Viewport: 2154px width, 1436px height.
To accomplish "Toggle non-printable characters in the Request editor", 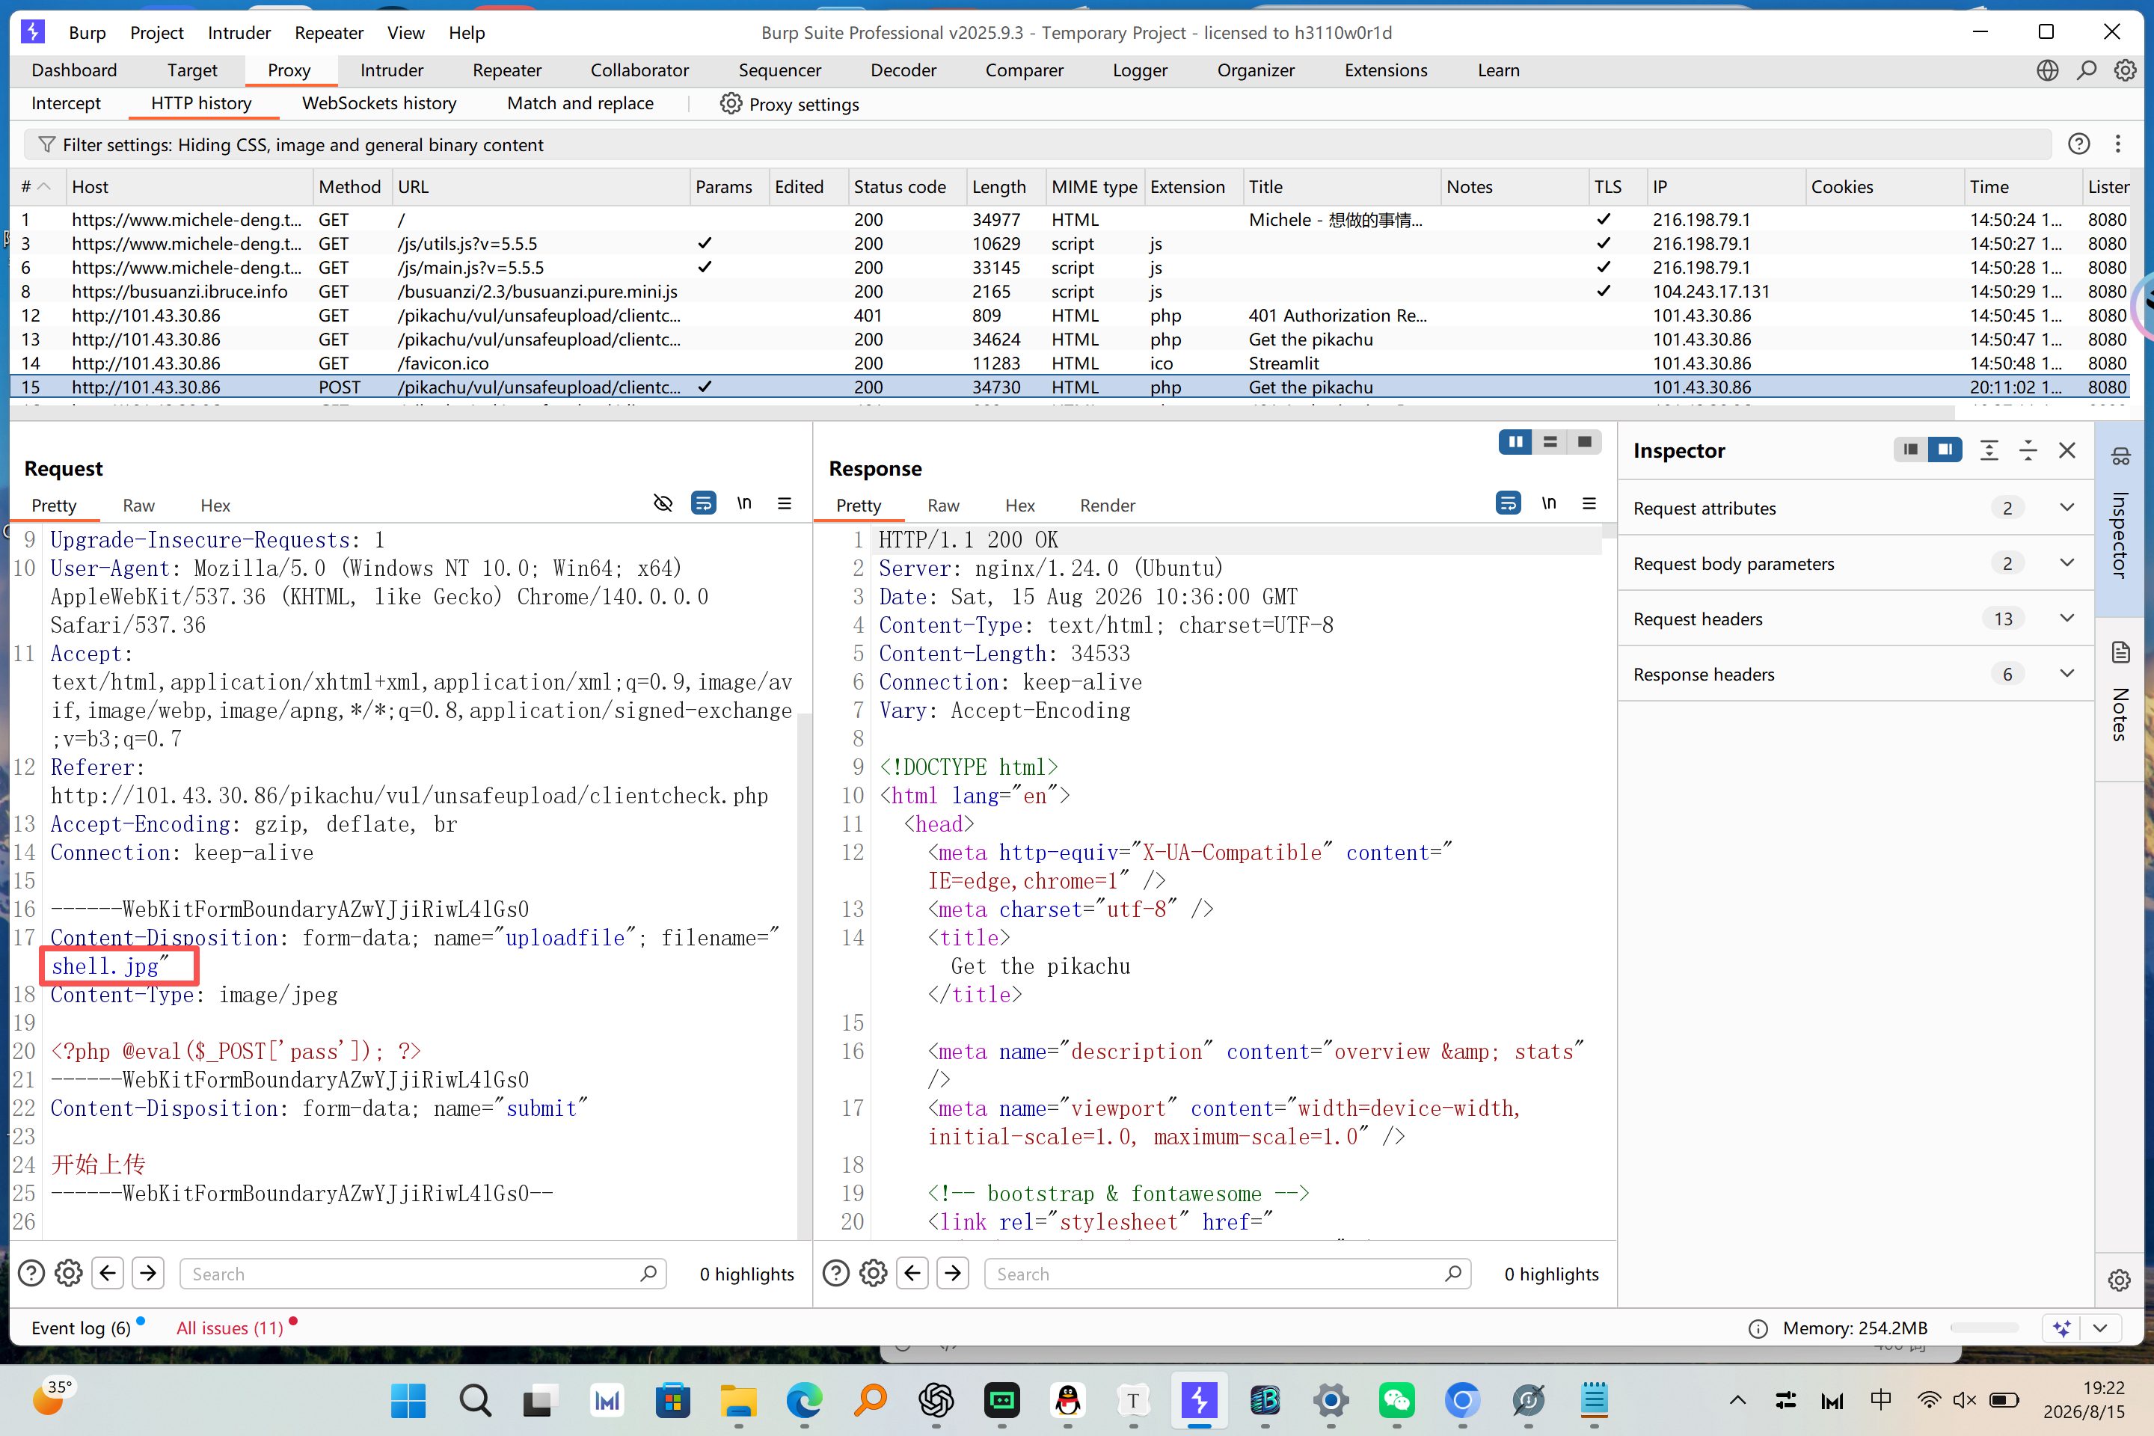I will pos(745,503).
